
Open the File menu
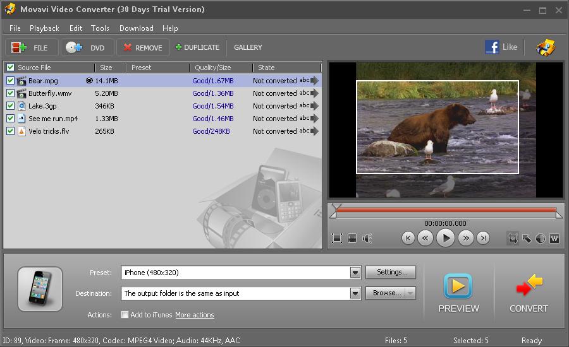pos(15,28)
